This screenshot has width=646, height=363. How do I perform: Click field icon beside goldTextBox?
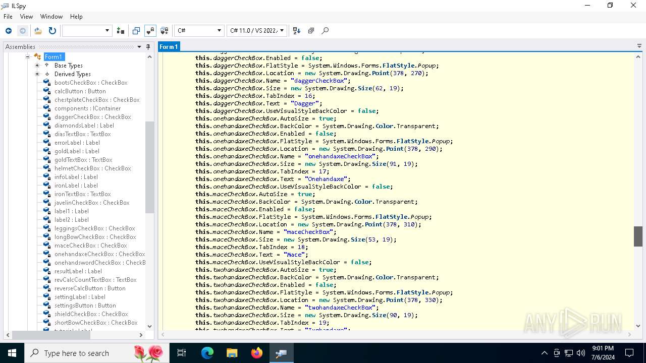pos(47,160)
